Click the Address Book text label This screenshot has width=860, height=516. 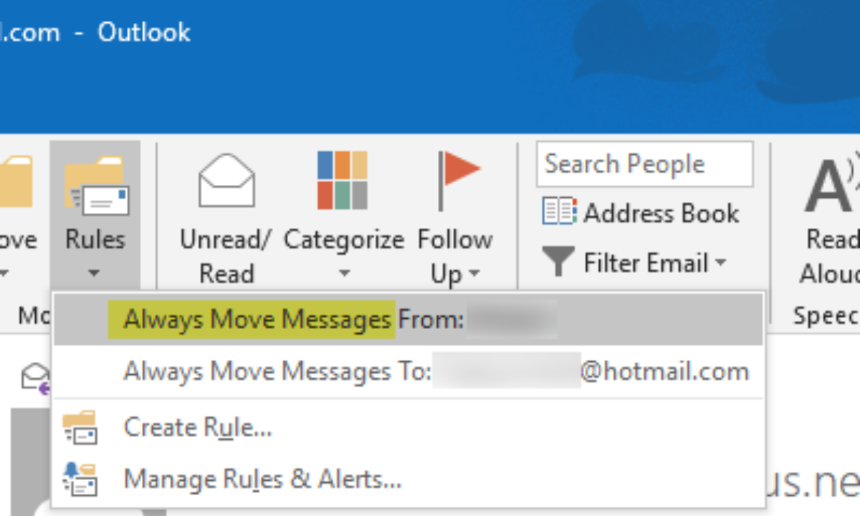661,213
